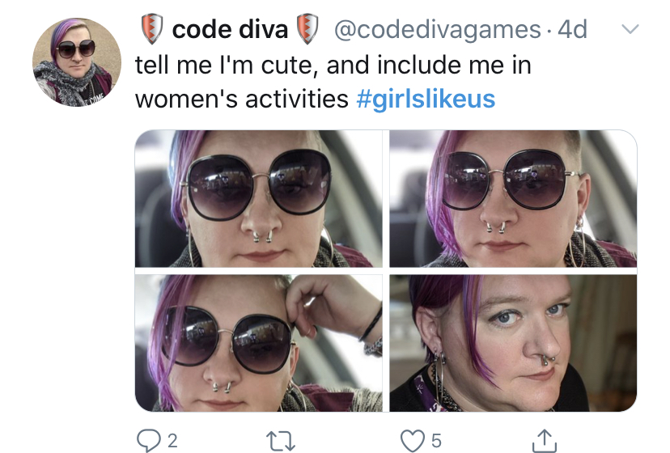Click the reply speech bubble icon

(148, 440)
